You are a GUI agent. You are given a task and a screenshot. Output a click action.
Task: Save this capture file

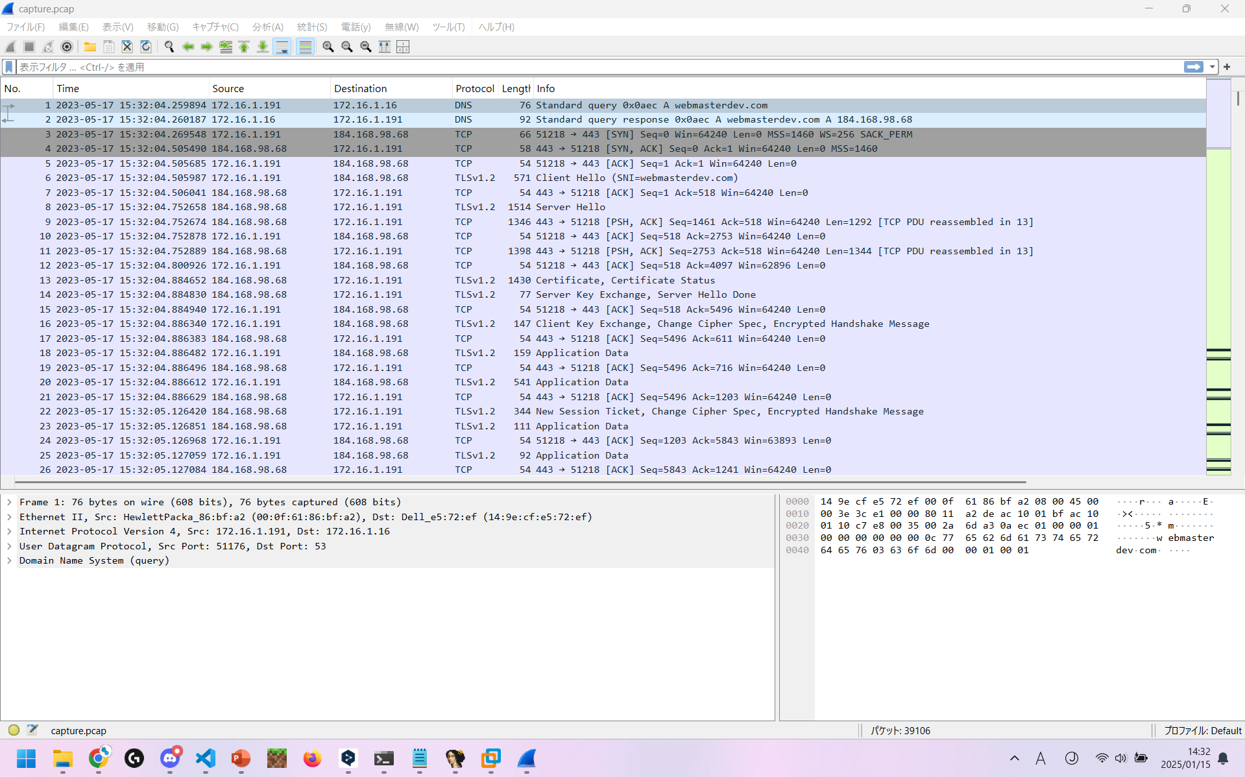pos(109,47)
